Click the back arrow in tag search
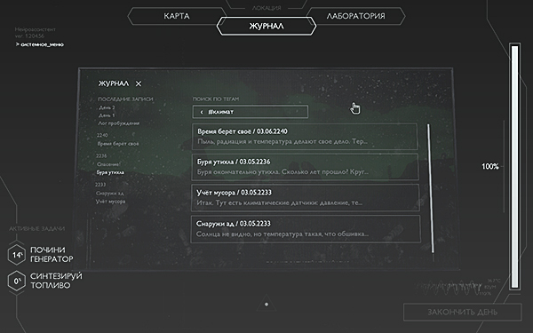Viewport: 533px width, 333px height. coord(202,112)
